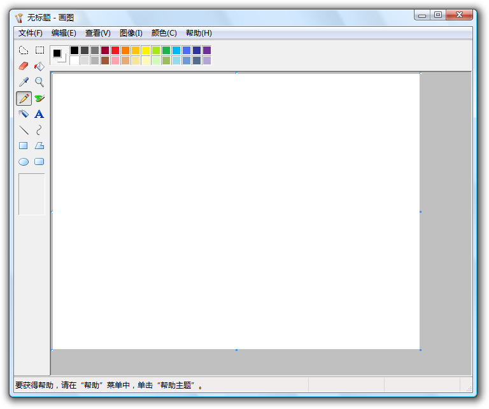
Task: Open the 颜色(C) menu
Action: coord(164,33)
